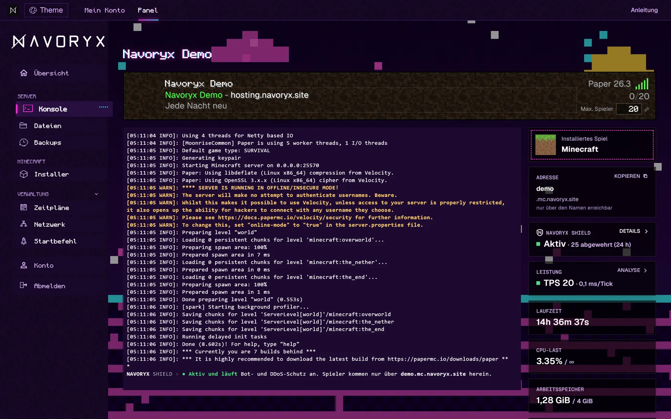Image resolution: width=671 pixels, height=419 pixels.
Task: Click the 'demo' address name
Action: (x=545, y=189)
